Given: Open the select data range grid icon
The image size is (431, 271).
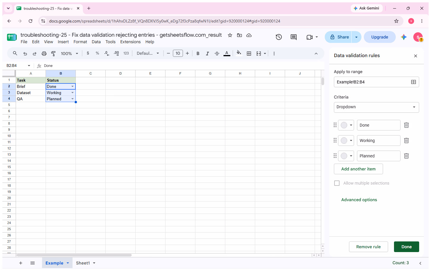Looking at the screenshot, I should [414, 82].
